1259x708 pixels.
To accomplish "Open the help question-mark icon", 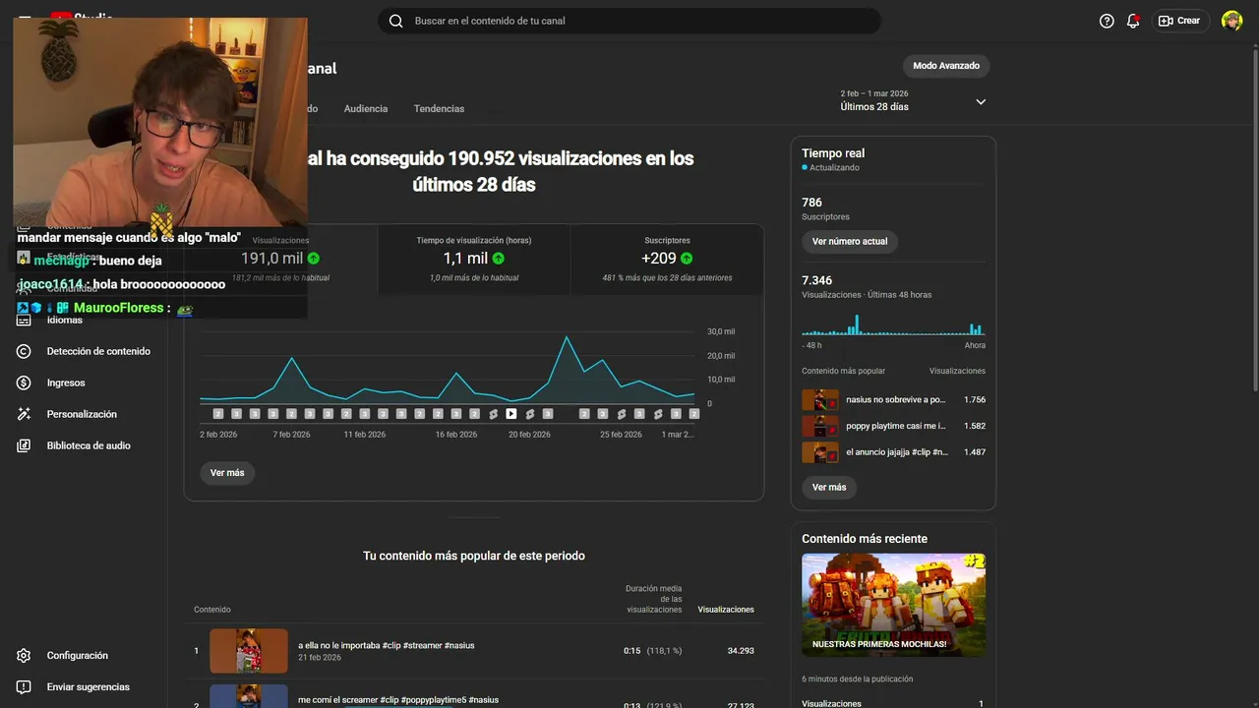I will pyautogui.click(x=1107, y=21).
